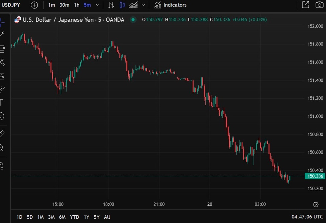Switch to the 1h timeframe

pos(77,5)
